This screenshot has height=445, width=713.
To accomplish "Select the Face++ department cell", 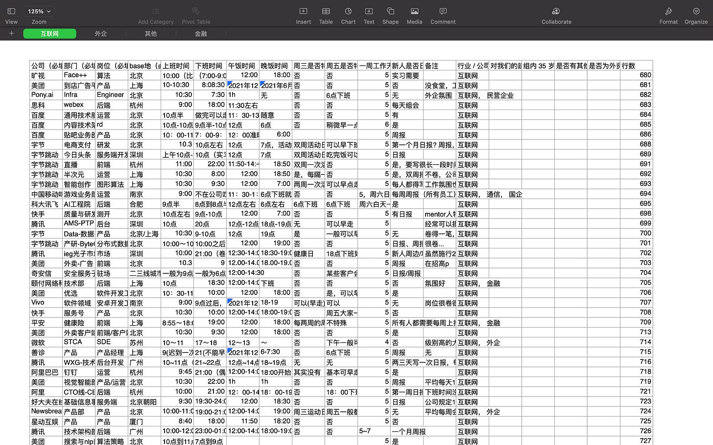I will pyautogui.click(x=79, y=75).
